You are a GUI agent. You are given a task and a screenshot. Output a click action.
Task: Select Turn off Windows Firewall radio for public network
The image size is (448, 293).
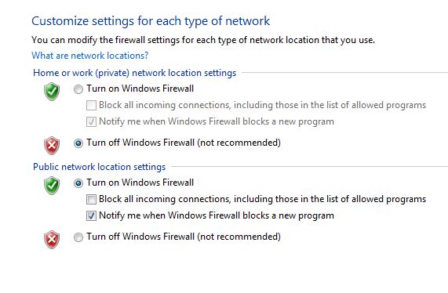click(x=78, y=237)
